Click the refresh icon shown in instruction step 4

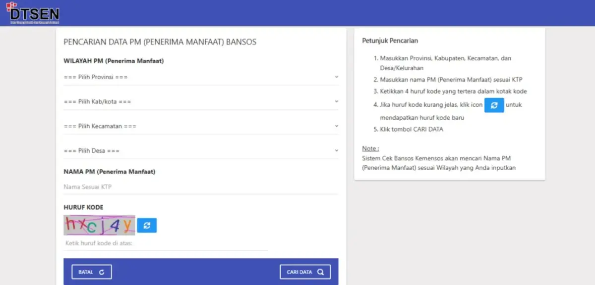(x=494, y=105)
